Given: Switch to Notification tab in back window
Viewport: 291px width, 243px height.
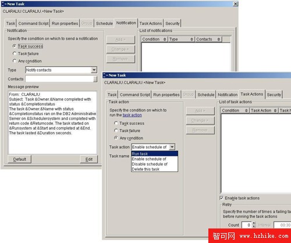Looking at the screenshot, I should 126,23.
